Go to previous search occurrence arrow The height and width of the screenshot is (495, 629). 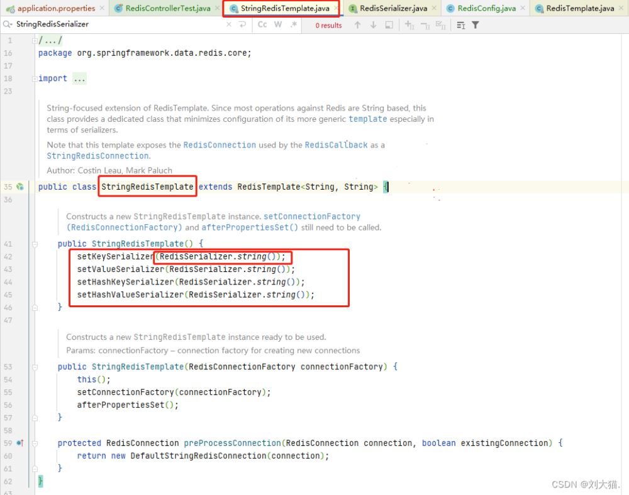click(357, 25)
